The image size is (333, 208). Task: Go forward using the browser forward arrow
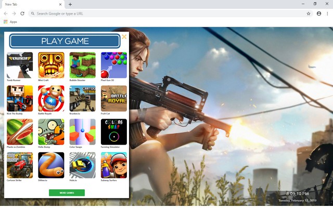(14, 14)
